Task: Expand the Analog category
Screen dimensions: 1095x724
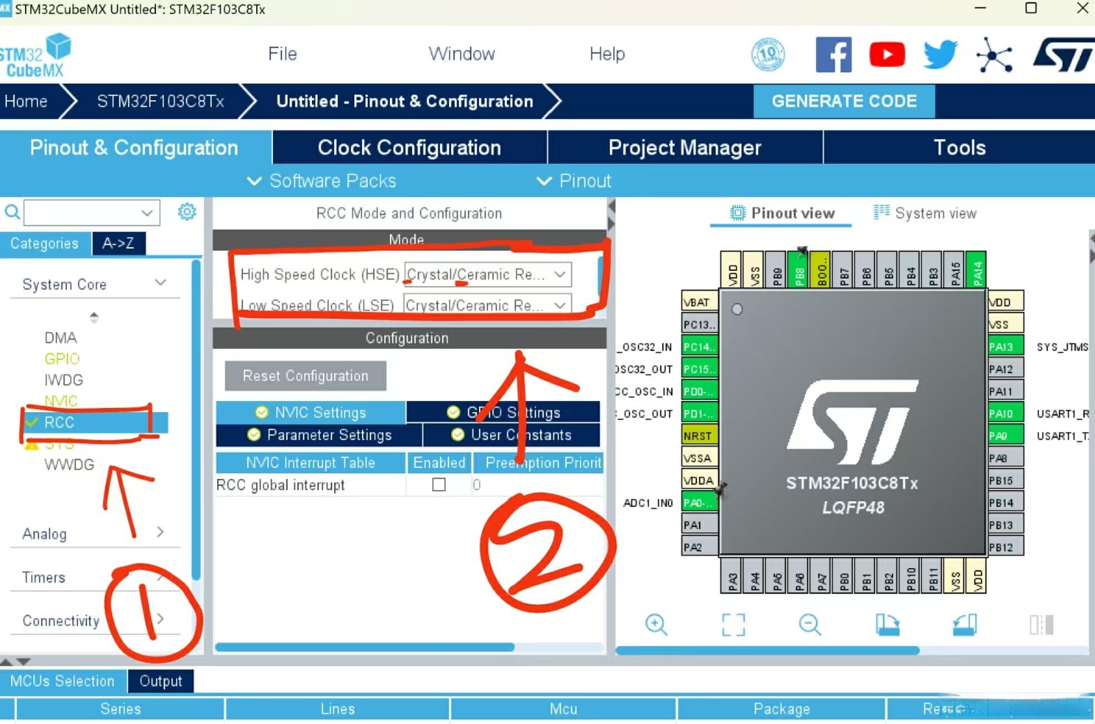Action: point(160,532)
